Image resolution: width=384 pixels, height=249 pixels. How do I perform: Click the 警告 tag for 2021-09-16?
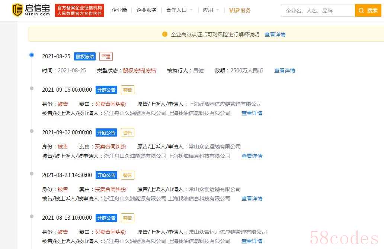coord(127,90)
